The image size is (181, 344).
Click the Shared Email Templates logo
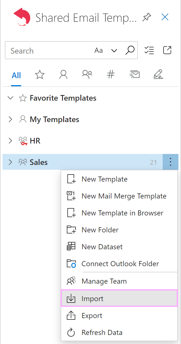(22, 17)
